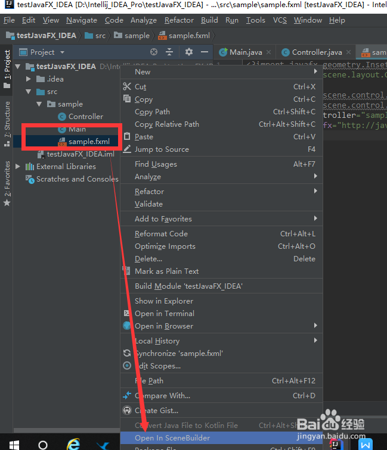This screenshot has height=450, width=387.
Task: Click the Cut scissors icon in the context menu
Action: point(127,86)
